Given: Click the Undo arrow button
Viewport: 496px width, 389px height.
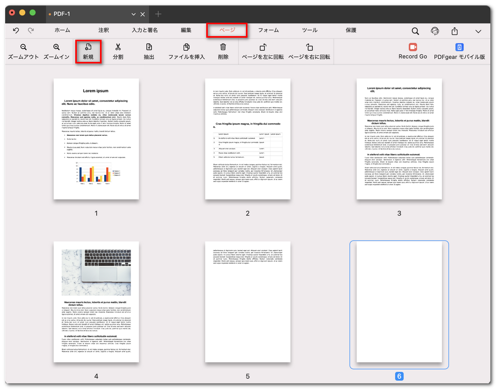Looking at the screenshot, I should point(16,31).
